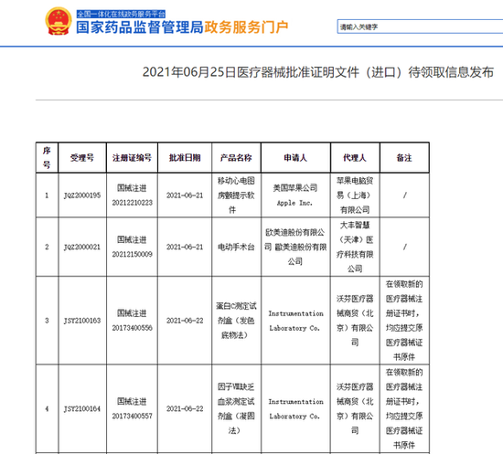Click the 注册证编号 column header
503x454 pixels.
click(x=132, y=158)
